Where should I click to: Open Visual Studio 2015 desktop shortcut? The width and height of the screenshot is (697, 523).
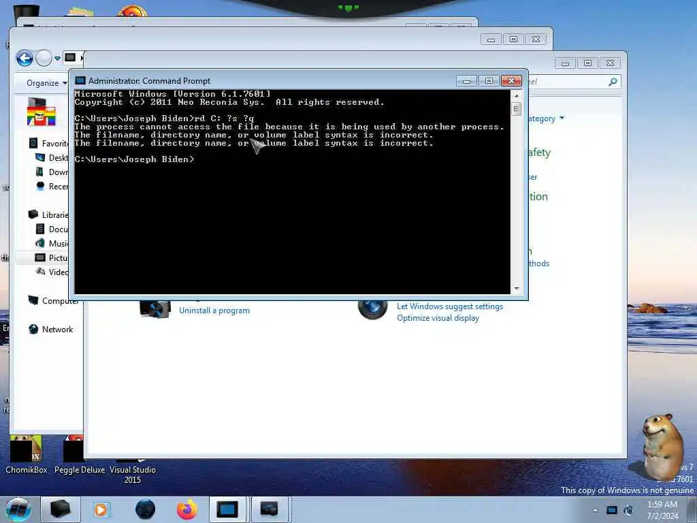tap(133, 471)
